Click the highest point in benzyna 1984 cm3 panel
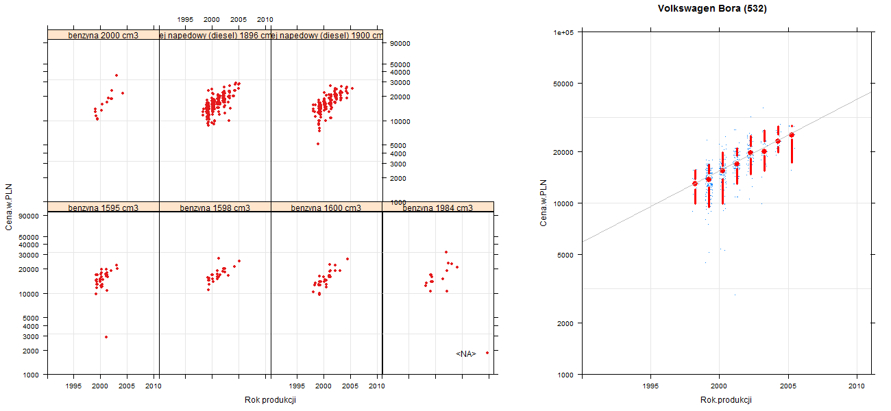891x411 pixels. point(446,252)
